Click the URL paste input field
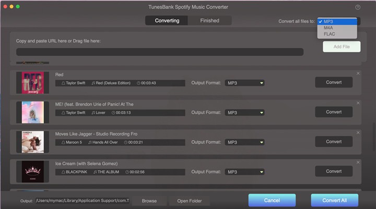The height and width of the screenshot is (209, 376). (159, 52)
